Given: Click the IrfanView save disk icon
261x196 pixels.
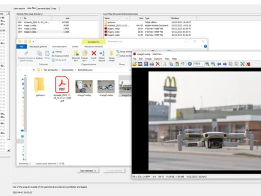Looking at the screenshot, I should [x=146, y=64].
